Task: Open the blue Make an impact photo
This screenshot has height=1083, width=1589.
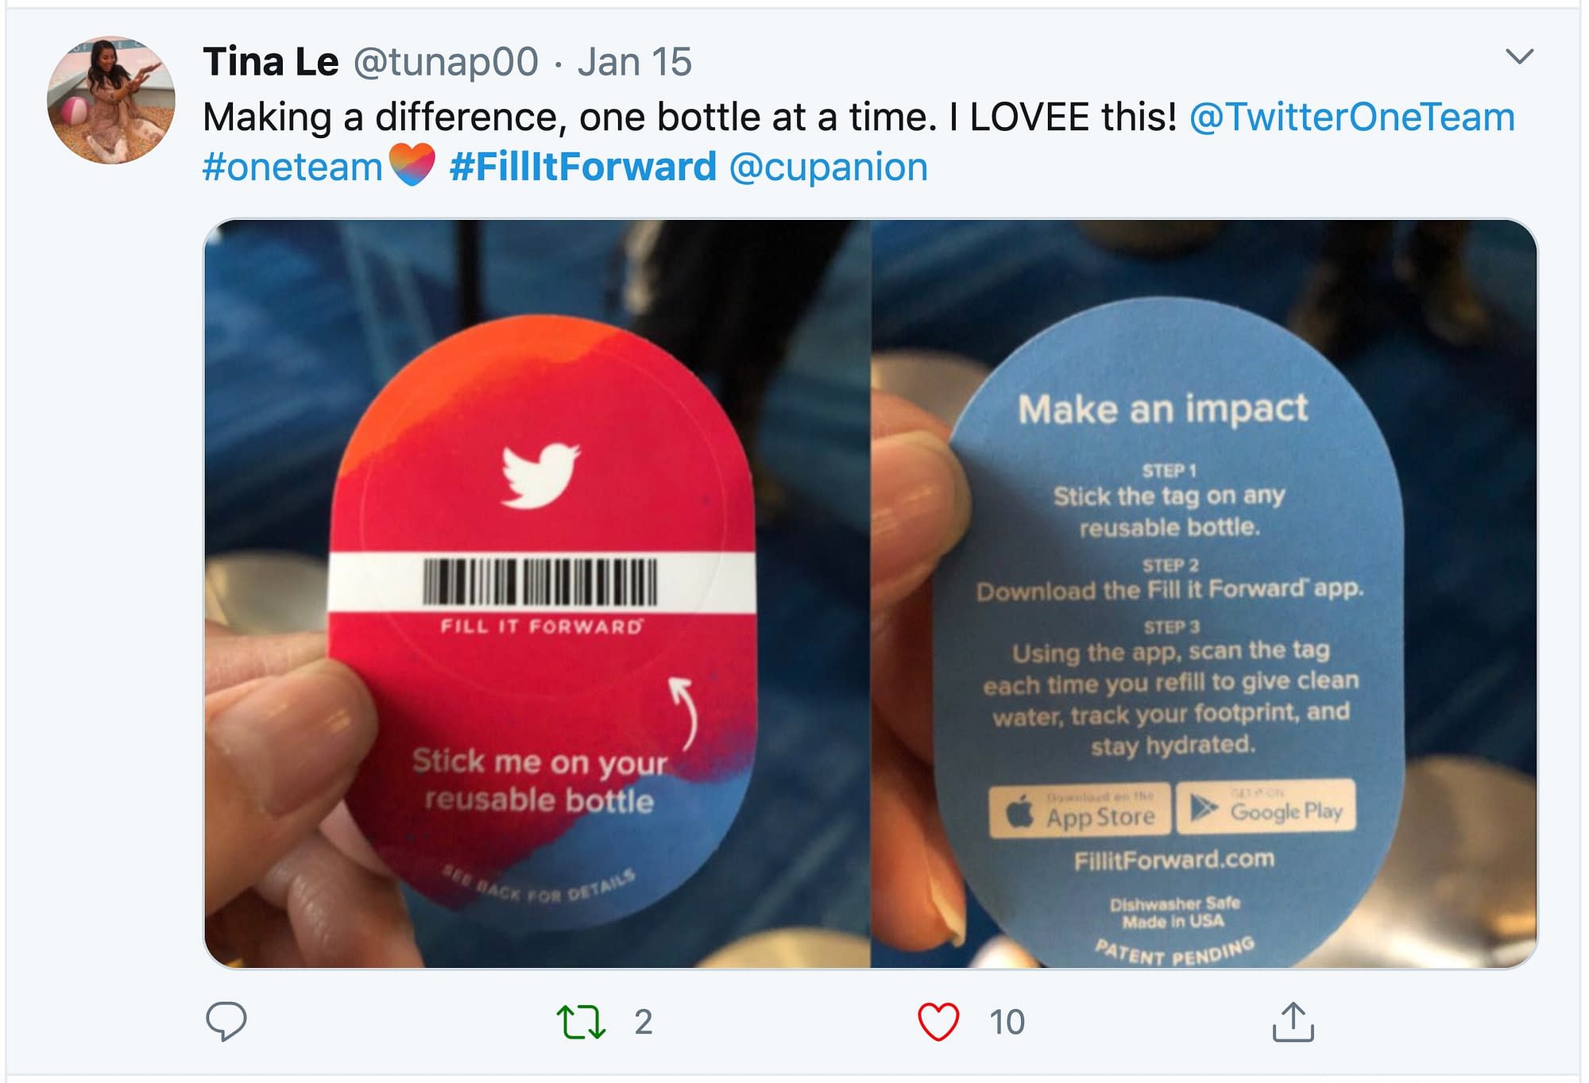Action: coord(1204,594)
